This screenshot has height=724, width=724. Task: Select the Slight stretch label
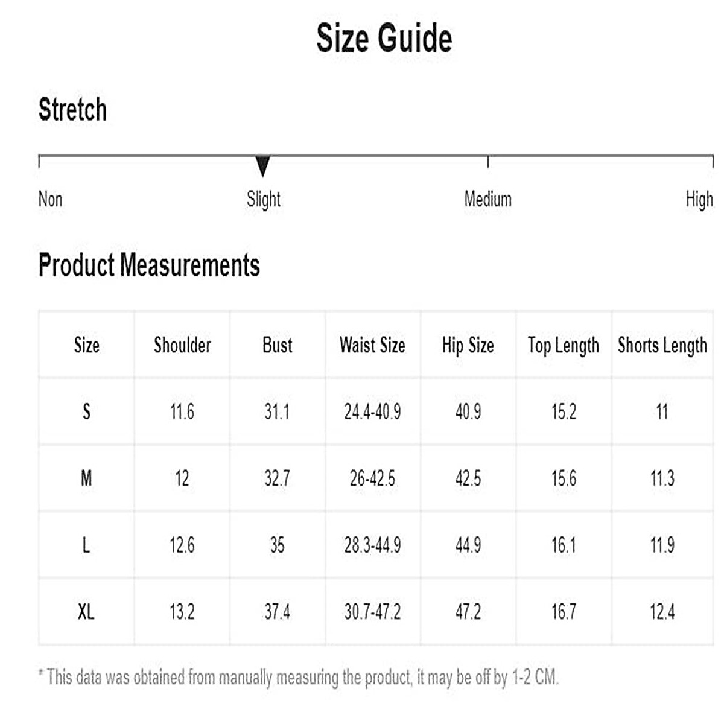click(264, 199)
